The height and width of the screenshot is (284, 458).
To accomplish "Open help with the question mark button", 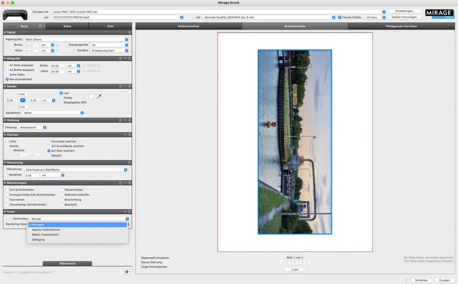I will pyautogui.click(x=406, y=280).
